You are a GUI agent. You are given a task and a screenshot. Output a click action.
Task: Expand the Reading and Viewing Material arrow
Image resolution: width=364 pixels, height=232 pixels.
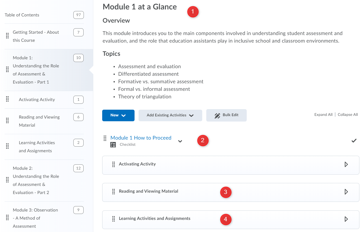[x=346, y=192]
